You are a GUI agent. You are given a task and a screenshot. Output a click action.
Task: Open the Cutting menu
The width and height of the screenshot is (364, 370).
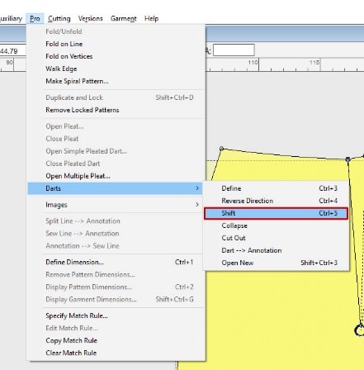point(59,18)
